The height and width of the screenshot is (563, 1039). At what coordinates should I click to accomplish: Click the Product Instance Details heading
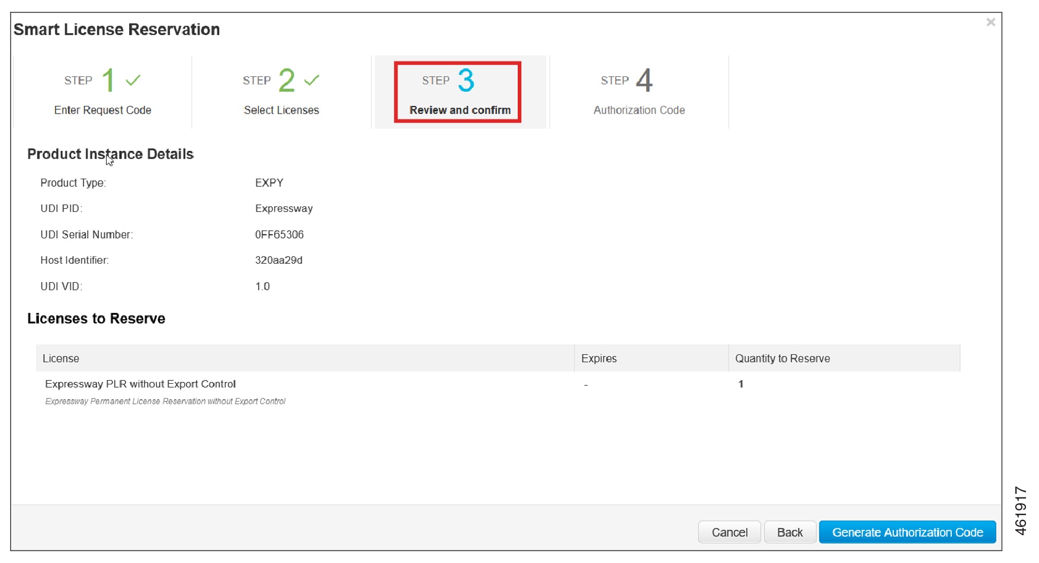pyautogui.click(x=110, y=154)
